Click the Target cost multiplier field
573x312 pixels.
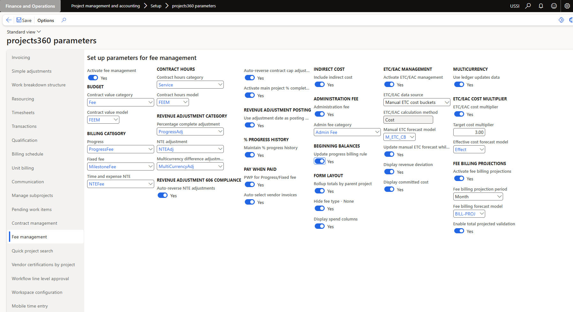[469, 132]
